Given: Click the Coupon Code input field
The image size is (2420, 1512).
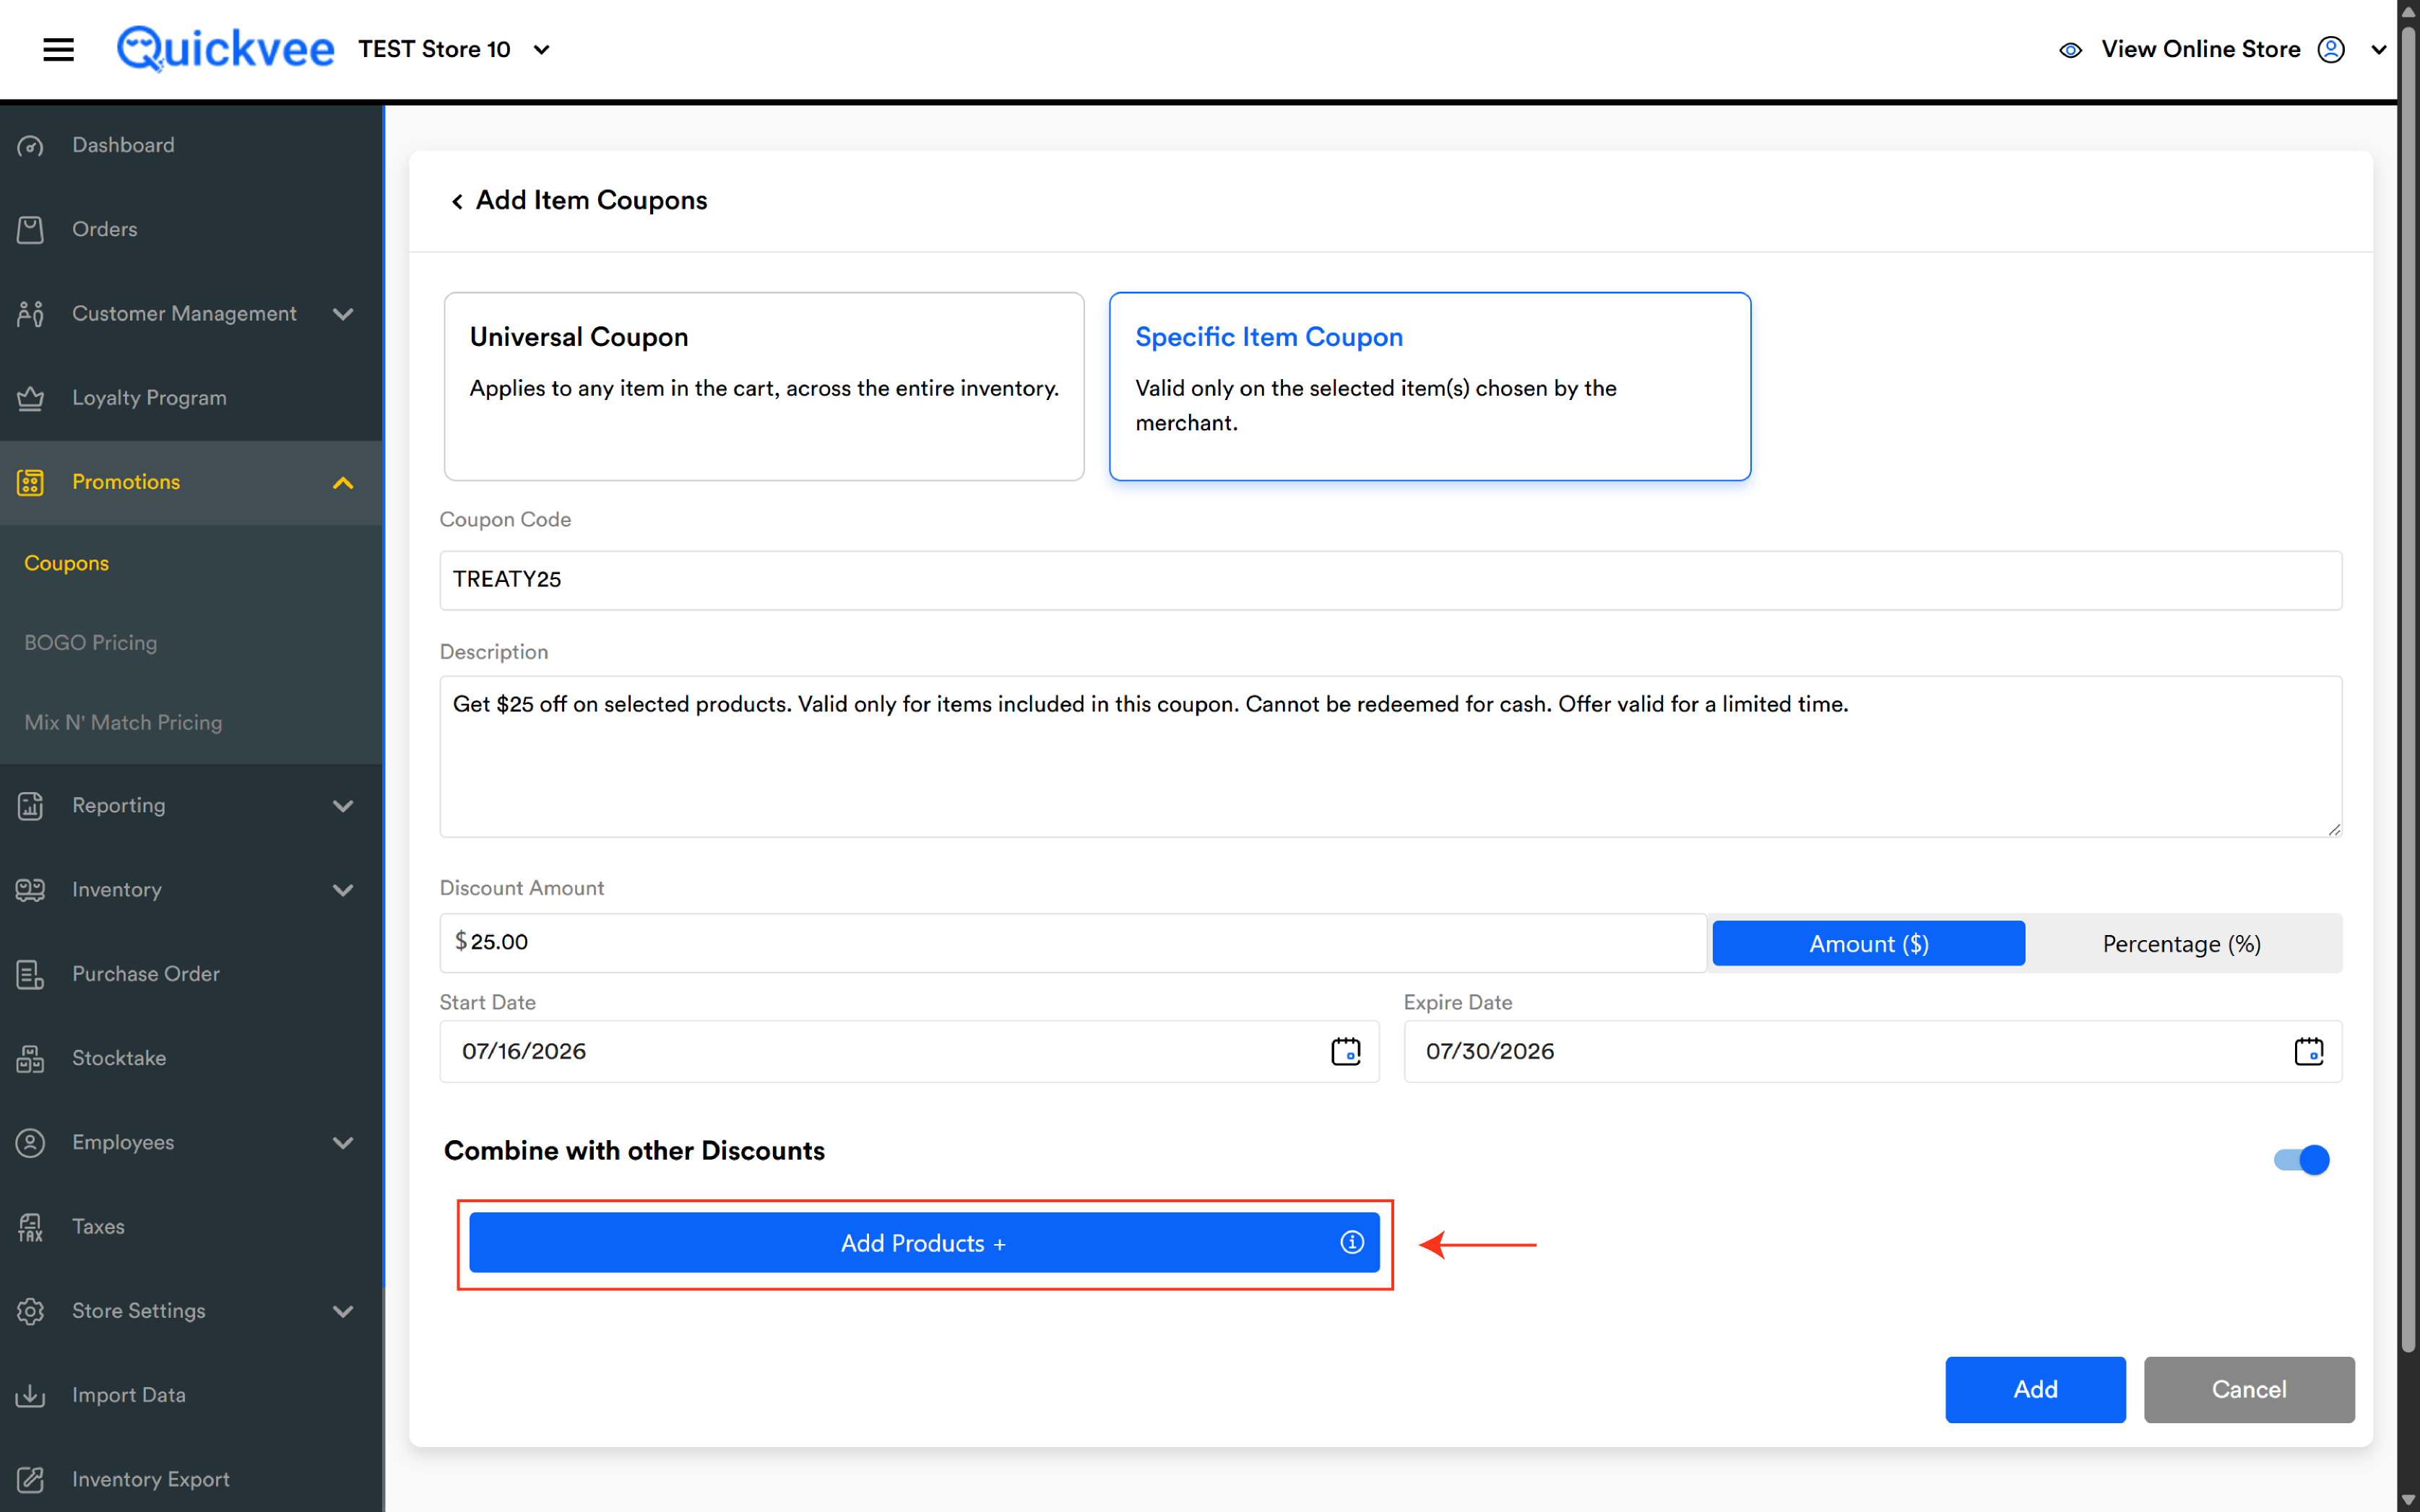Looking at the screenshot, I should 1391,580.
